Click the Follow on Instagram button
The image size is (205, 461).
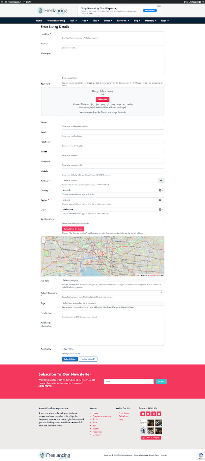(151, 438)
